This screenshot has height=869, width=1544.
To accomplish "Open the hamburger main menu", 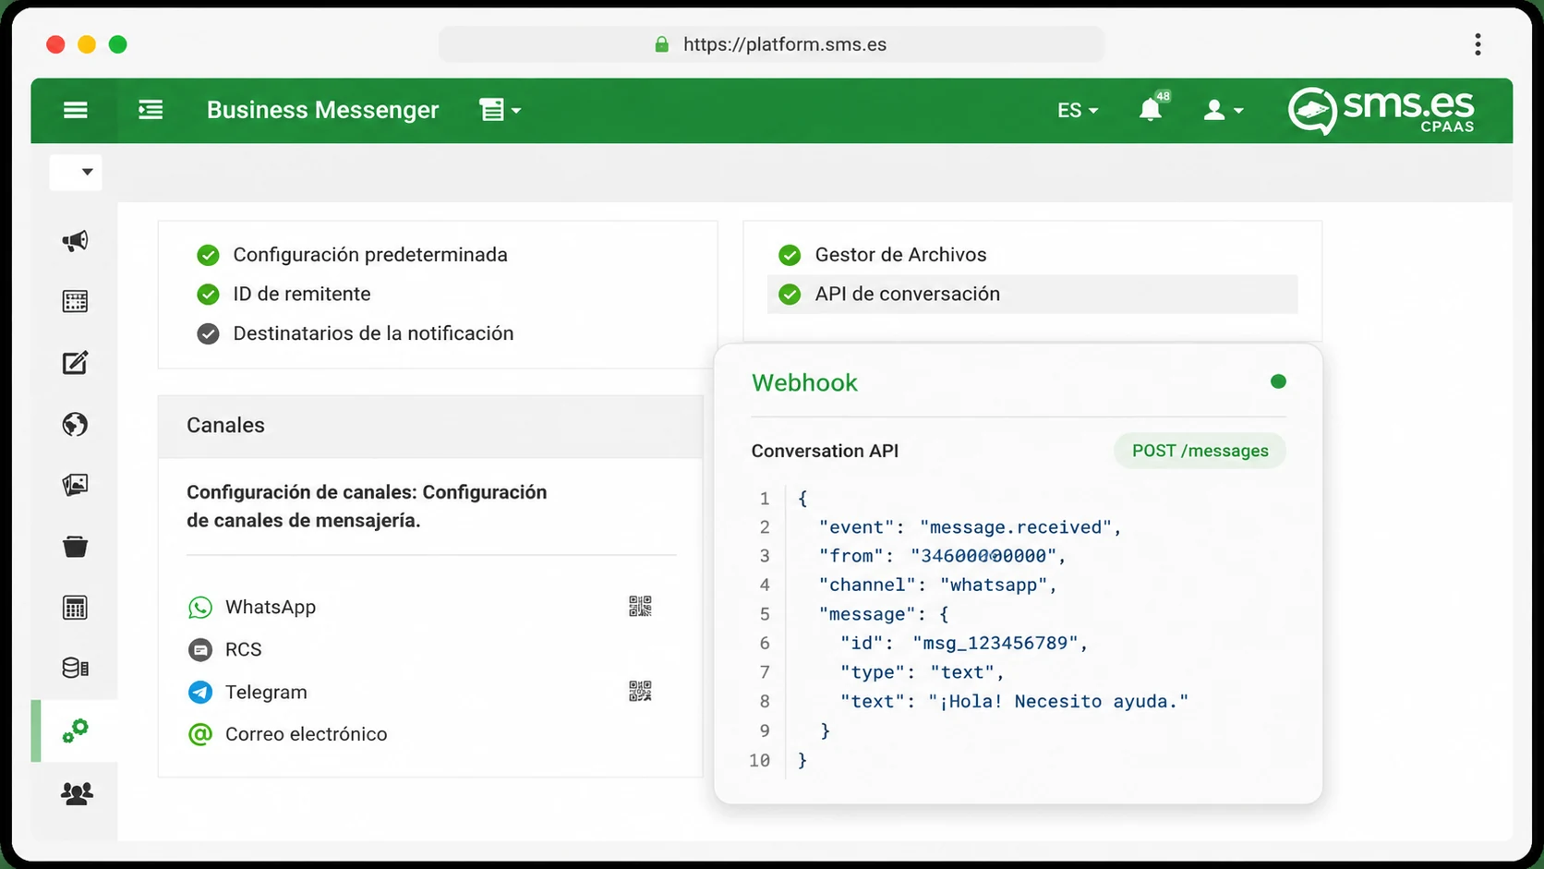I will [x=76, y=110].
